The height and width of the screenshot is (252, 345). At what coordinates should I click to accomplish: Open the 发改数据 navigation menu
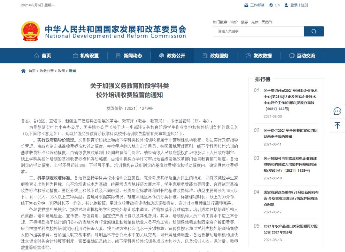[x=259, y=56]
